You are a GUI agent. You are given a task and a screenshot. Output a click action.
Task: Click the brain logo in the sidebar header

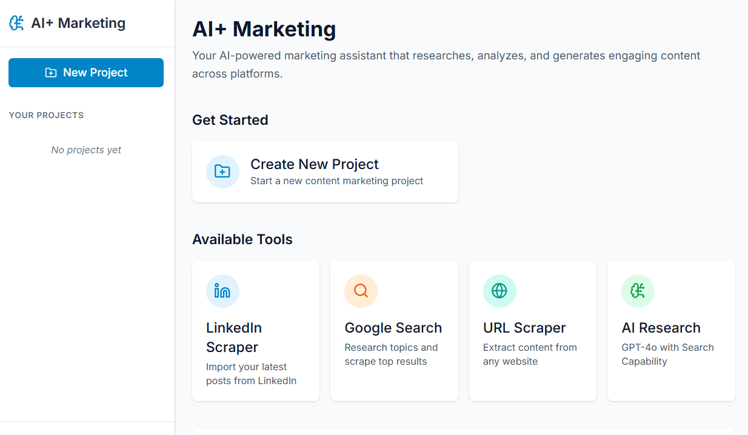(17, 24)
